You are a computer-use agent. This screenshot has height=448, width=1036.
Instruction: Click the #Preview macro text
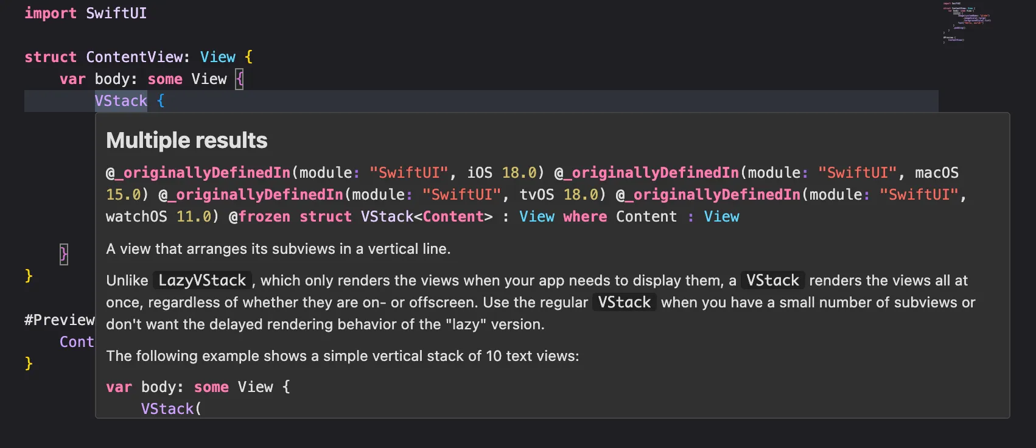click(x=59, y=320)
